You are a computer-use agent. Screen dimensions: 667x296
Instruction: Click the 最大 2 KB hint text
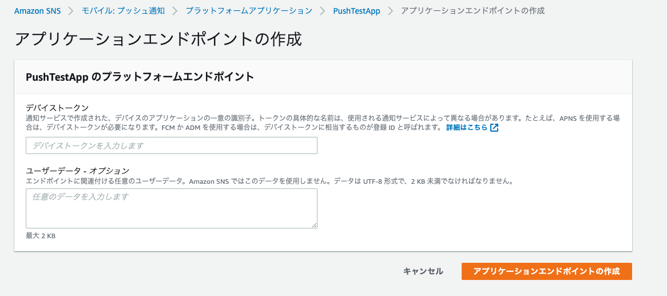pos(41,236)
